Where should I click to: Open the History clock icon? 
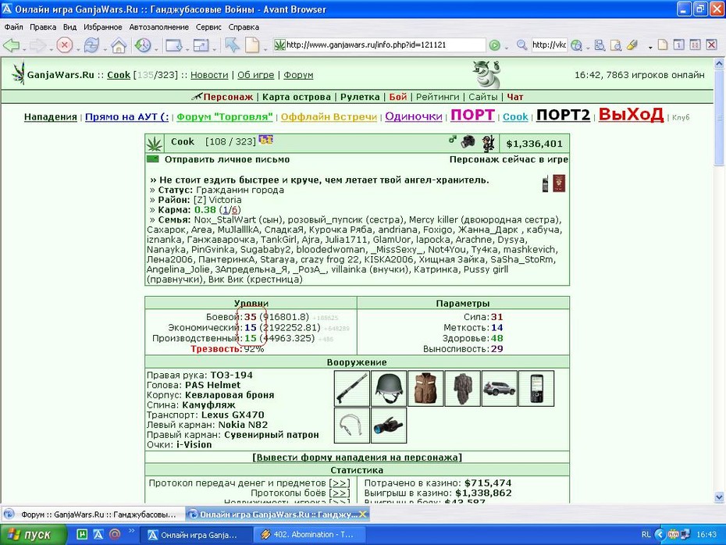(x=143, y=45)
